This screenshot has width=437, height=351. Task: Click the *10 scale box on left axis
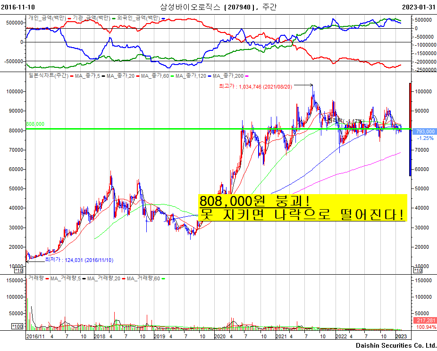[19, 270]
